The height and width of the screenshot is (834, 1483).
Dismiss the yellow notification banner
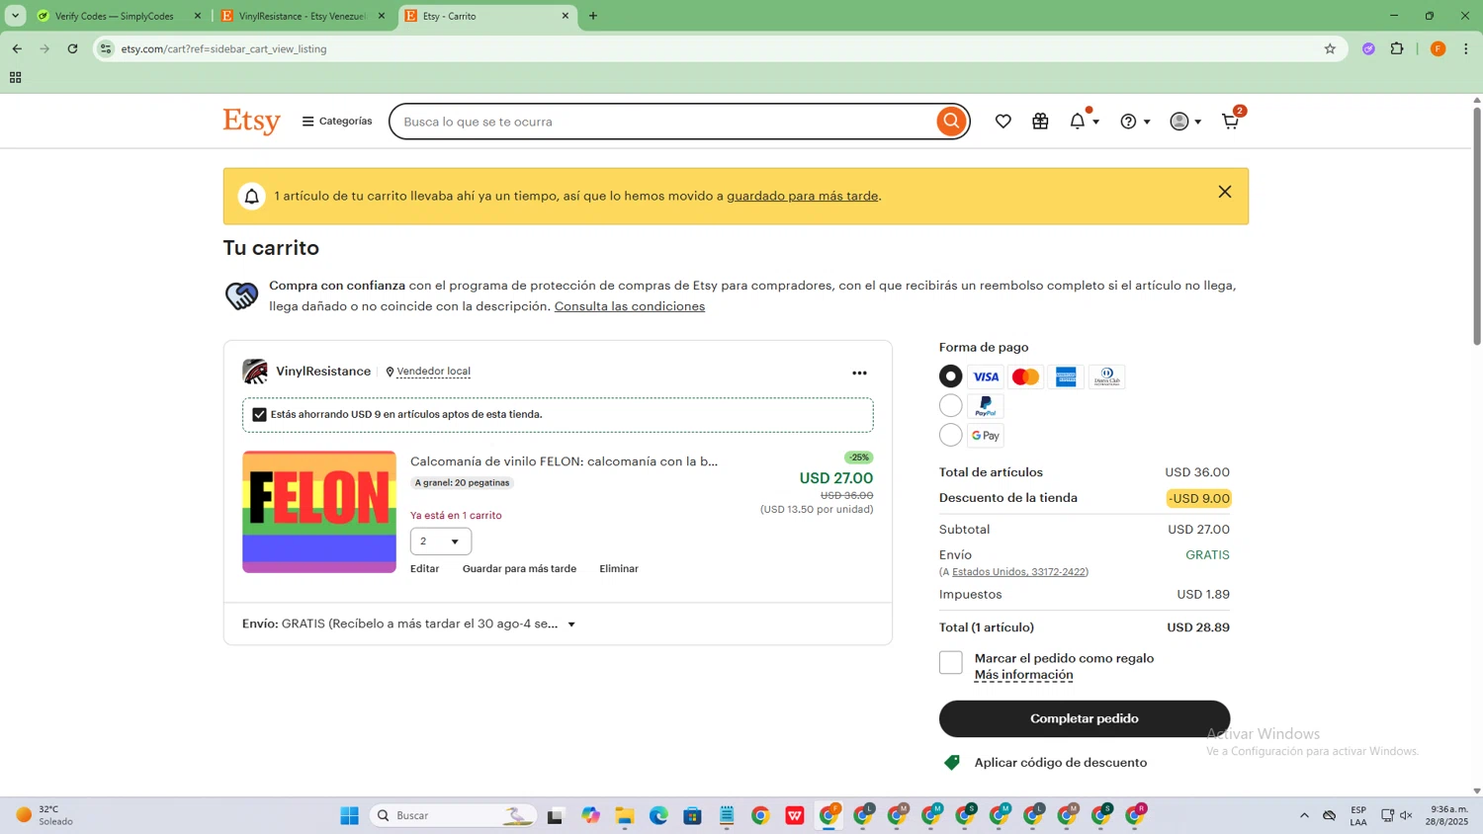point(1224,192)
